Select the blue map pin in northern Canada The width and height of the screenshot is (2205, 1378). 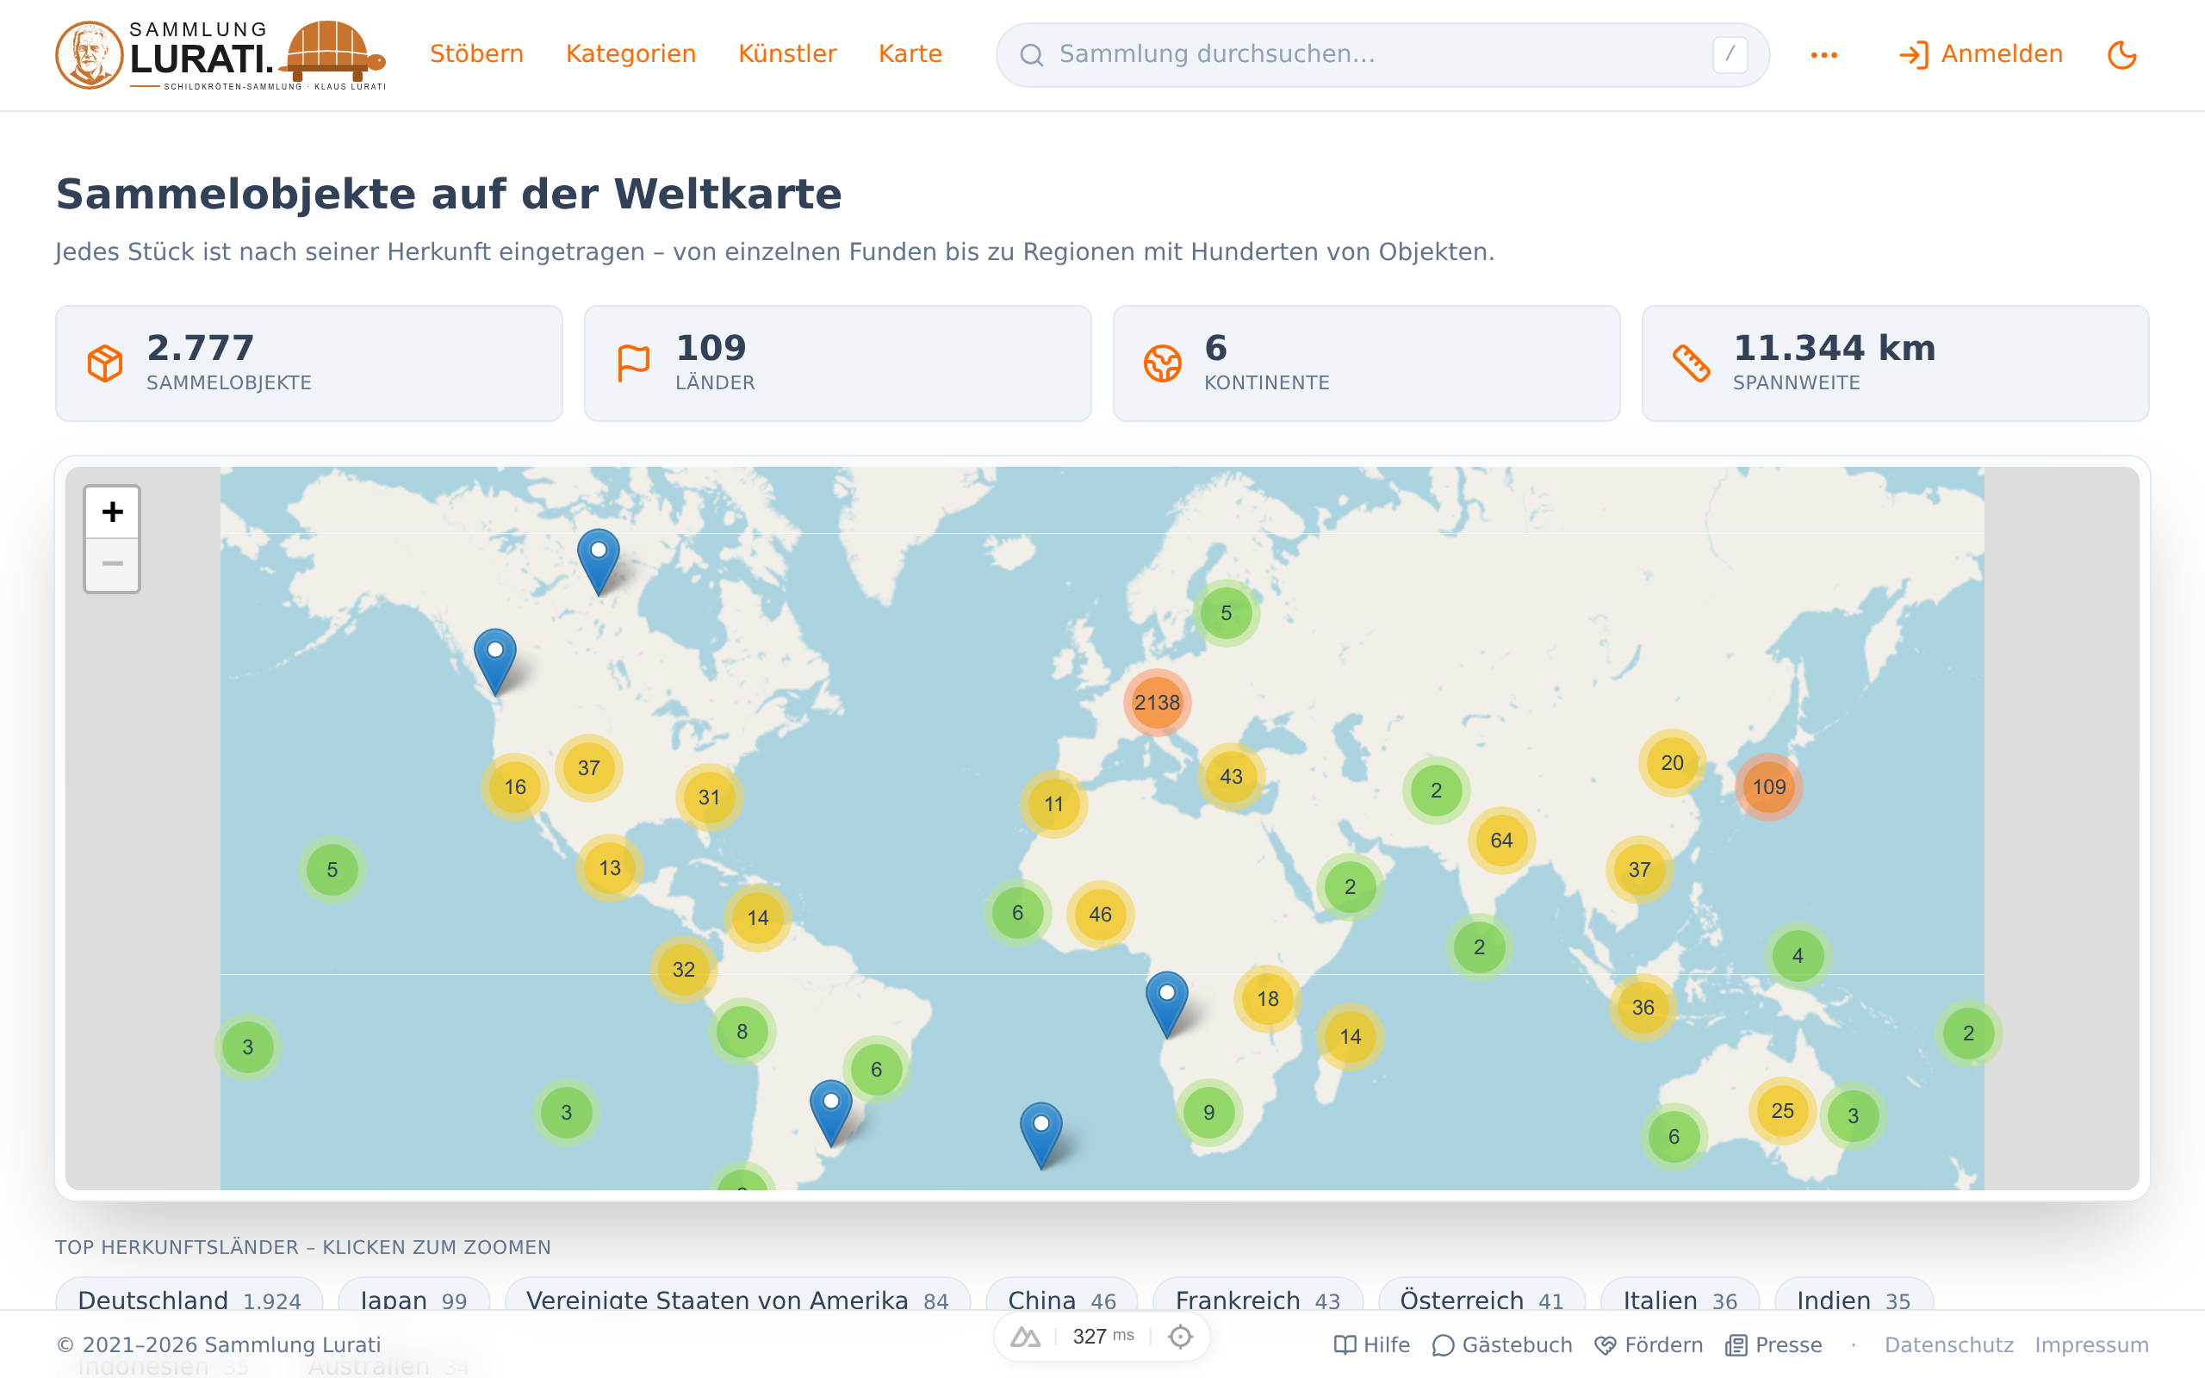point(599,562)
